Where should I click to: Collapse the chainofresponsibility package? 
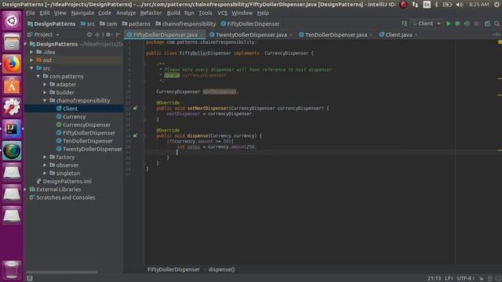[x=45, y=100]
